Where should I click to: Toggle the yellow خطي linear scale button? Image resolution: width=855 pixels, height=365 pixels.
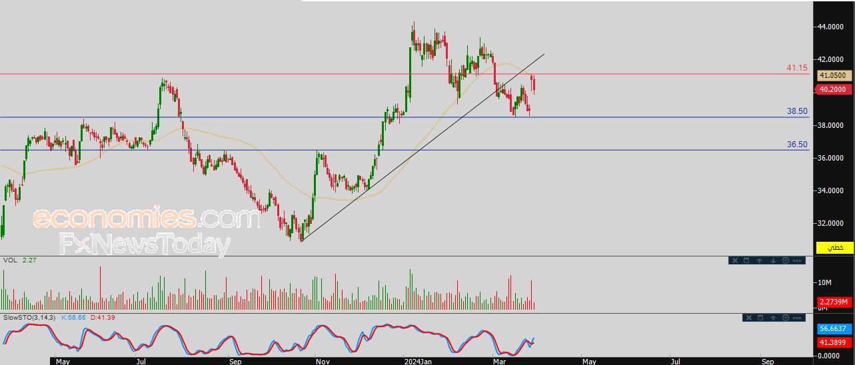835,247
